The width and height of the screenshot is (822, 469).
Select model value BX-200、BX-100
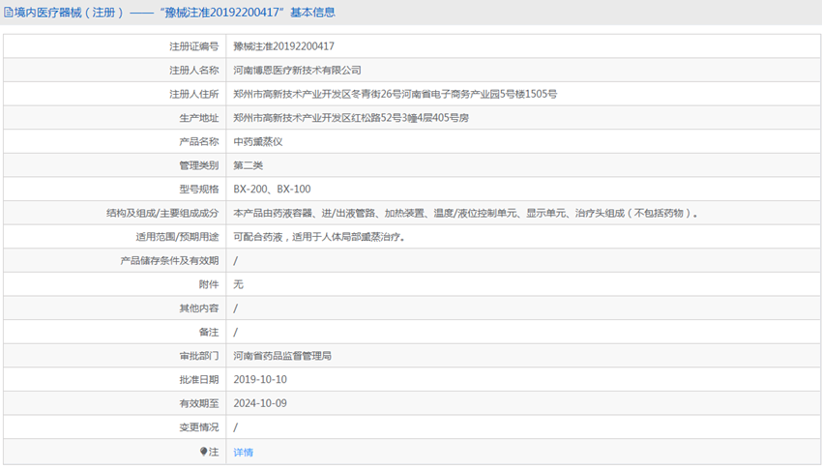272,190
